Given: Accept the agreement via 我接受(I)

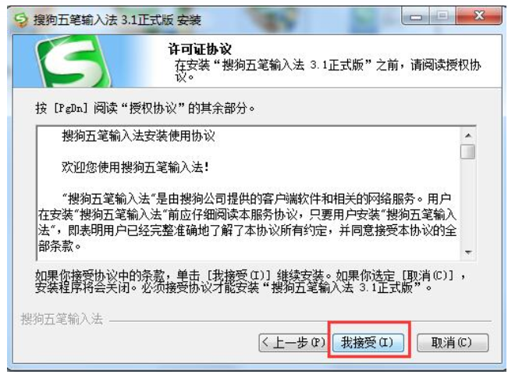Looking at the screenshot, I should point(368,342).
